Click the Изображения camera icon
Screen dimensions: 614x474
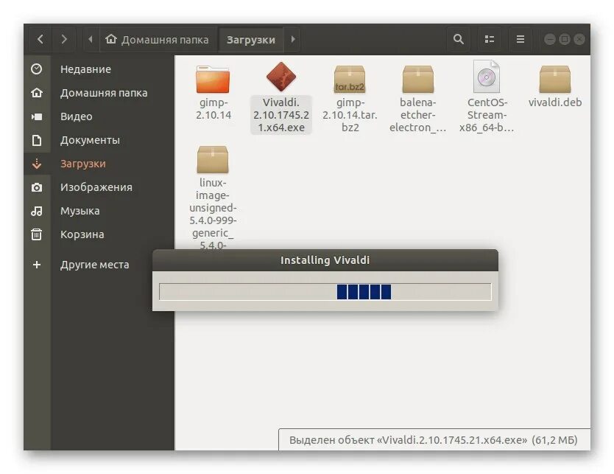click(36, 187)
